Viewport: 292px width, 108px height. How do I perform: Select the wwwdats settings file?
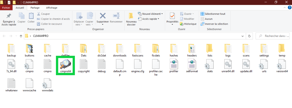tap(47, 85)
